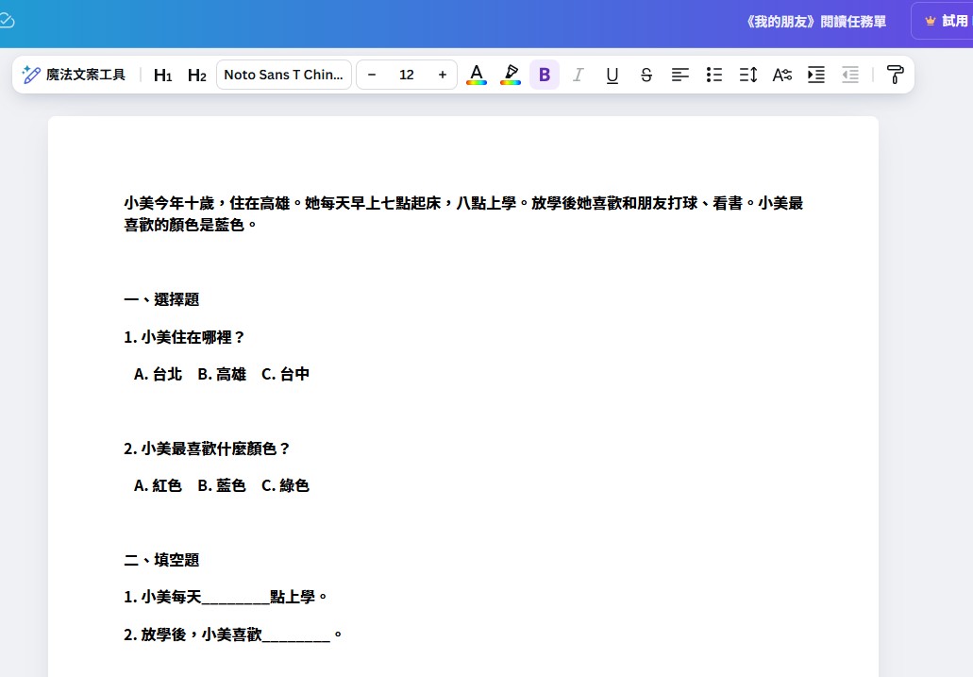Viewport: 973px width, 677px height.
Task: Toggle underline formatting
Action: [612, 75]
